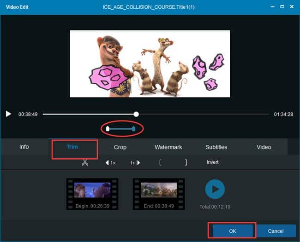The height and width of the screenshot is (242, 300).
Task: Click the current time 00:38:49 label
Action: coord(28,114)
